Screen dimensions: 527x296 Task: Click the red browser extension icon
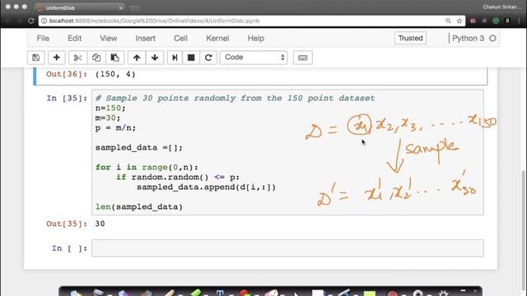pyautogui.click(x=473, y=21)
